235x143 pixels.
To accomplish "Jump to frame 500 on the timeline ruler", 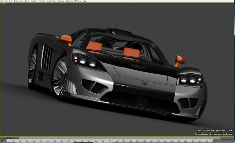I will click(x=75, y=141).
